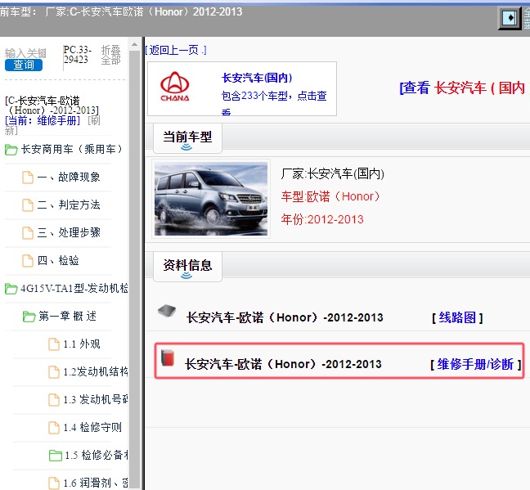Image resolution: width=530 pixels, height=490 pixels.
Task: Open tree item 四、检验
Action: [x=58, y=260]
